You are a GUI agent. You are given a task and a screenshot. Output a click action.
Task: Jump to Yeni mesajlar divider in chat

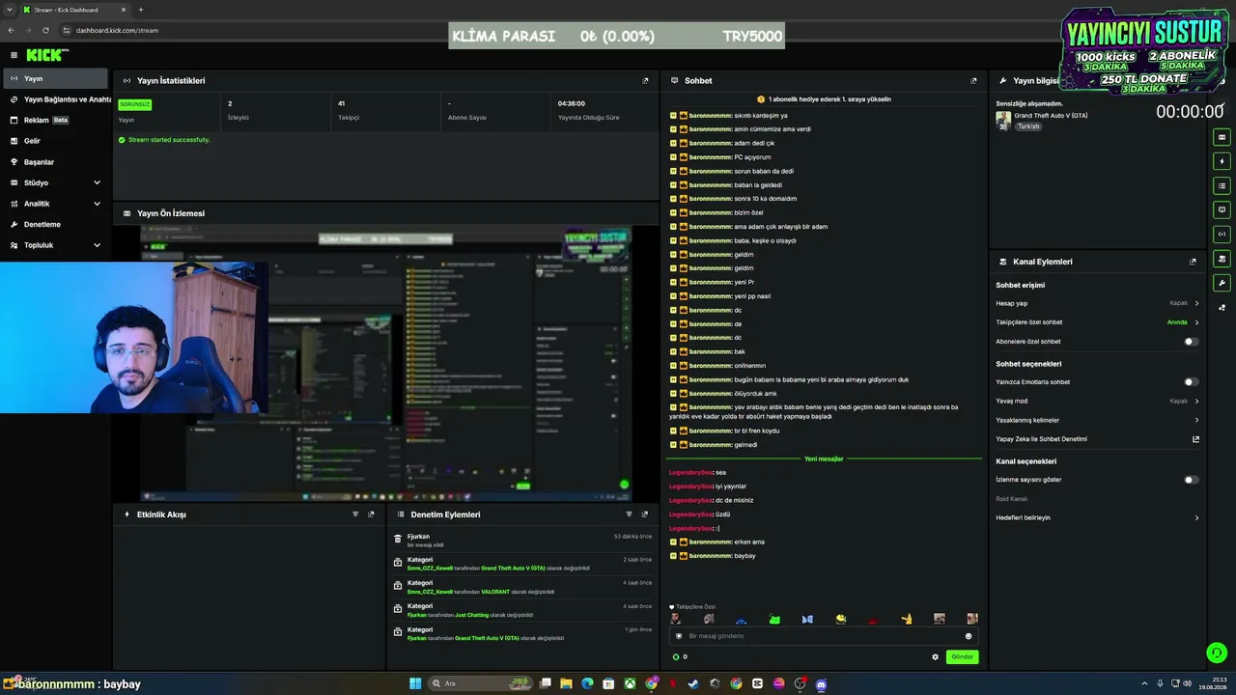824,459
